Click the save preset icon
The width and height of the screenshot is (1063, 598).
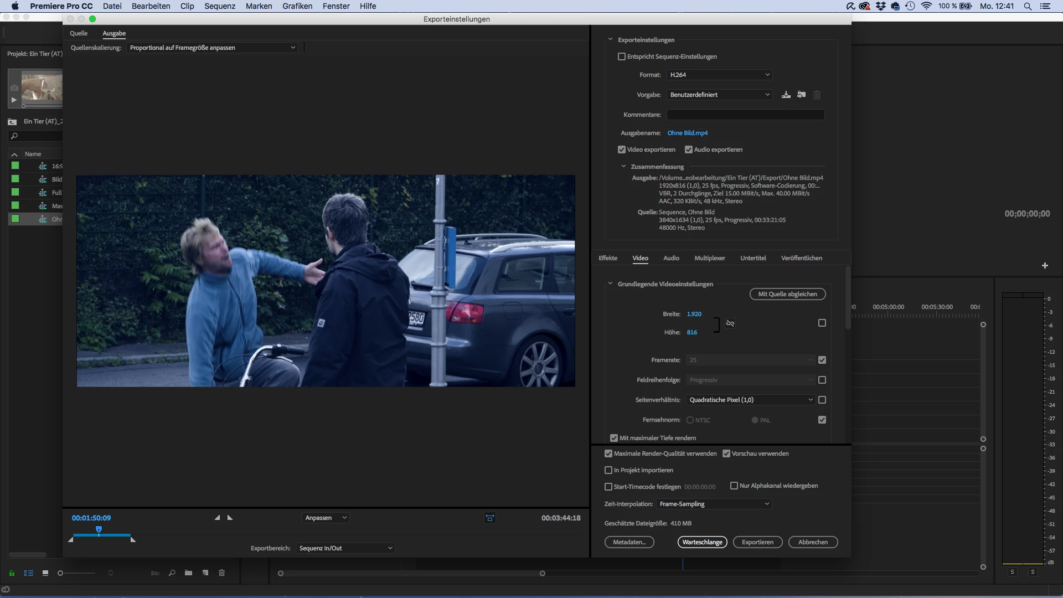pyautogui.click(x=786, y=95)
